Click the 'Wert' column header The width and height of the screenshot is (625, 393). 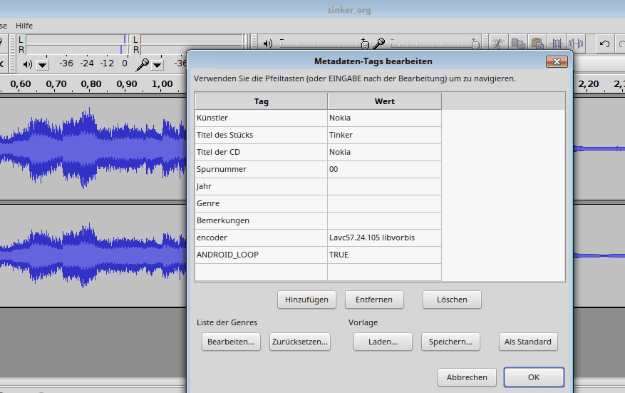[x=384, y=101]
